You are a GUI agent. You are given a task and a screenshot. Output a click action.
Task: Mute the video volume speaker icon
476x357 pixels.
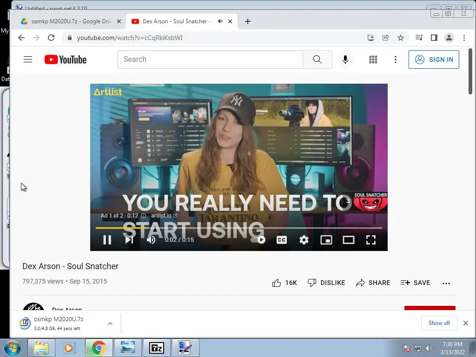pyautogui.click(x=151, y=240)
